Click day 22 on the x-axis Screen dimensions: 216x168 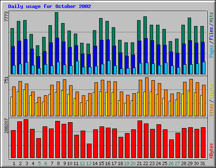[x=146, y=163]
